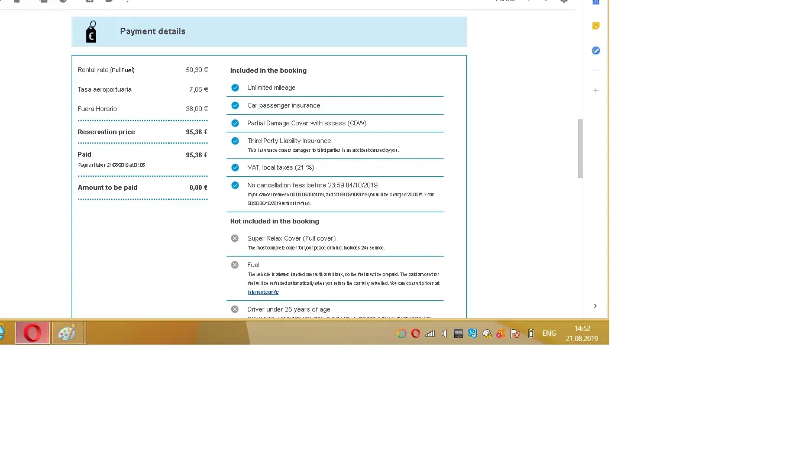Viewport: 808px width, 454px height.
Task: Click "No cancellation fees before 23:59 04/10/2019."
Action: click(313, 185)
